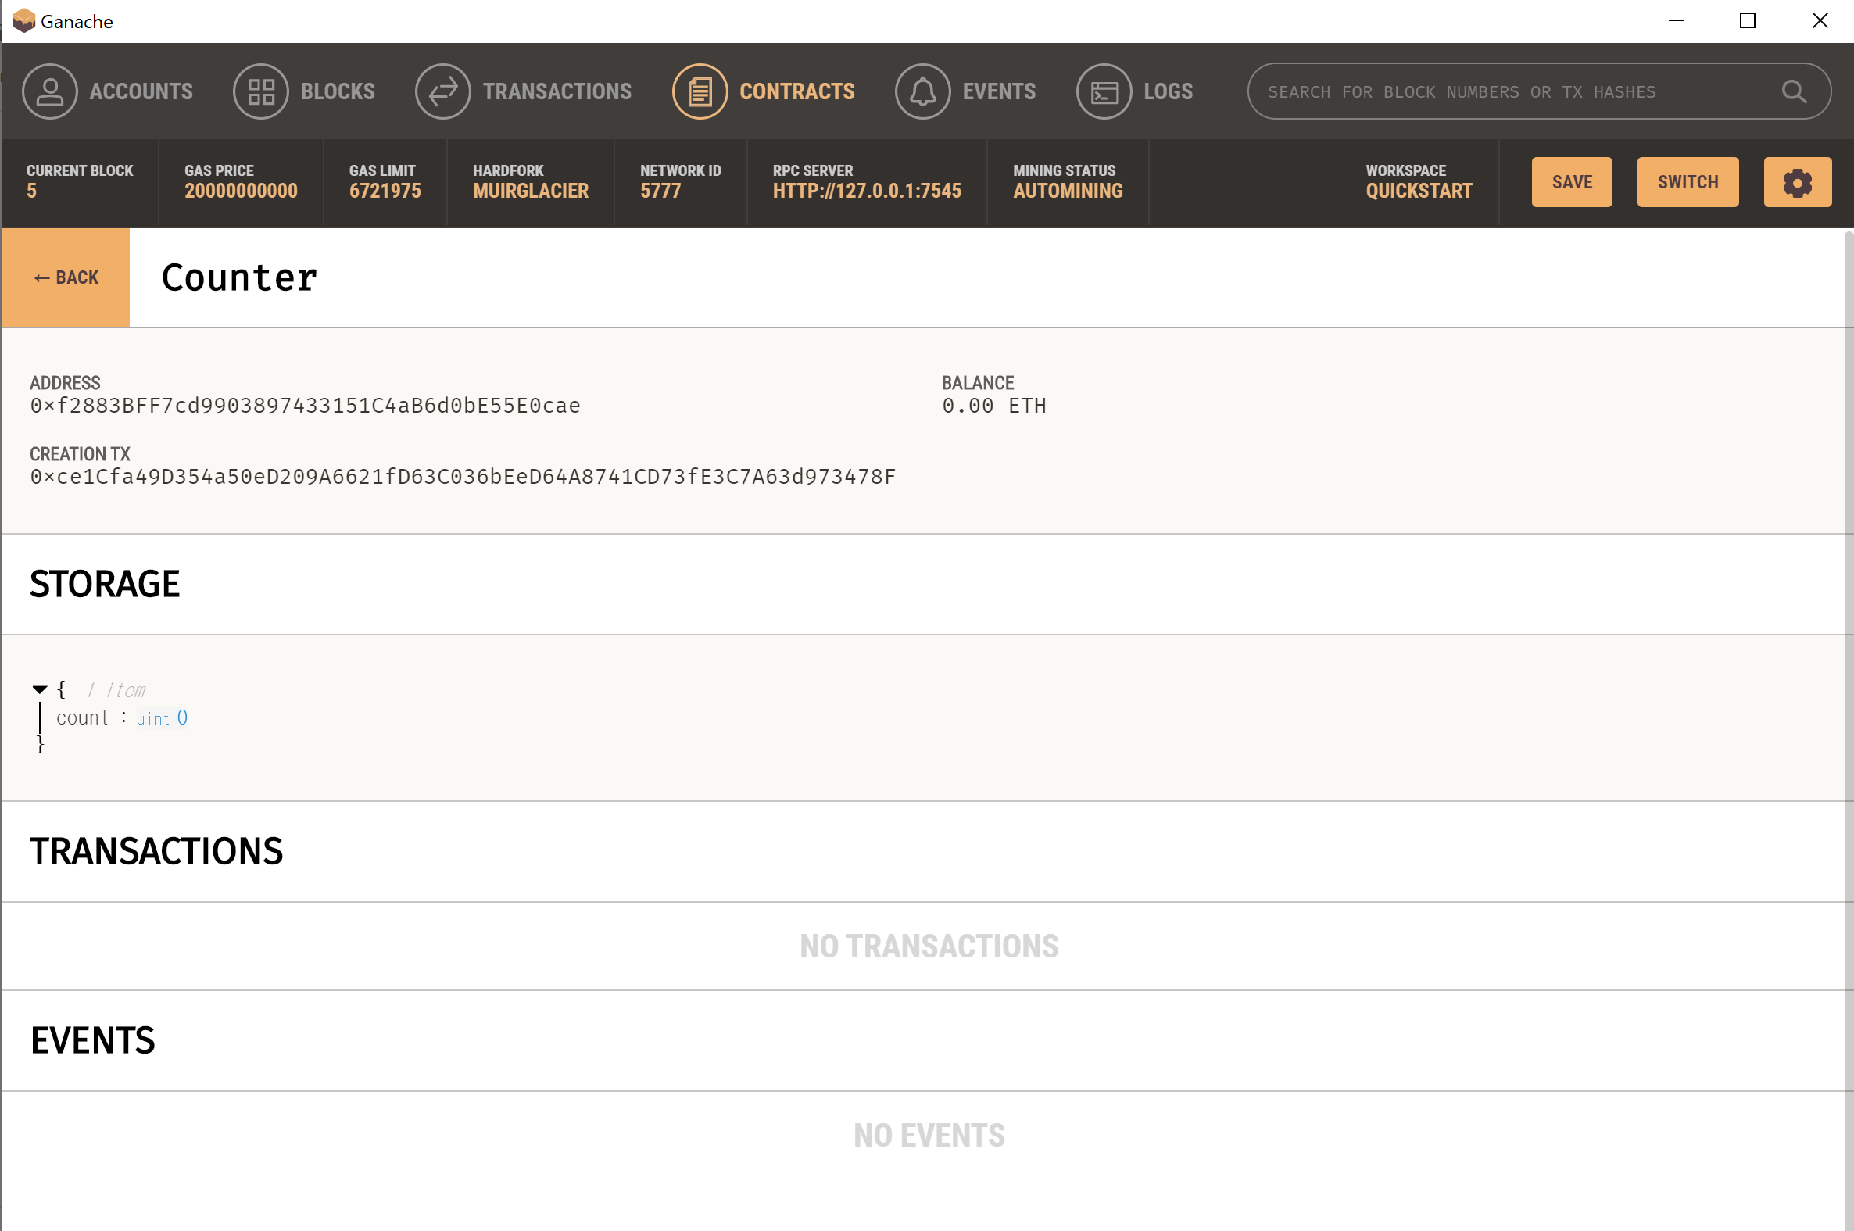Click the Transactions arrows icon
This screenshot has height=1231, width=1854.
pyautogui.click(x=442, y=91)
